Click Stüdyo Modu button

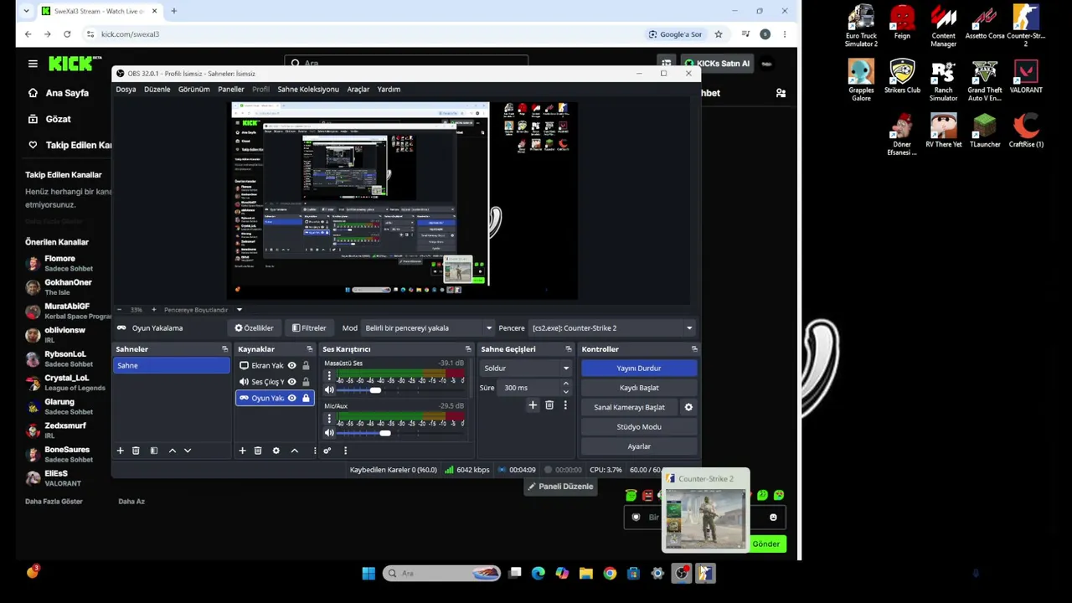click(x=639, y=427)
